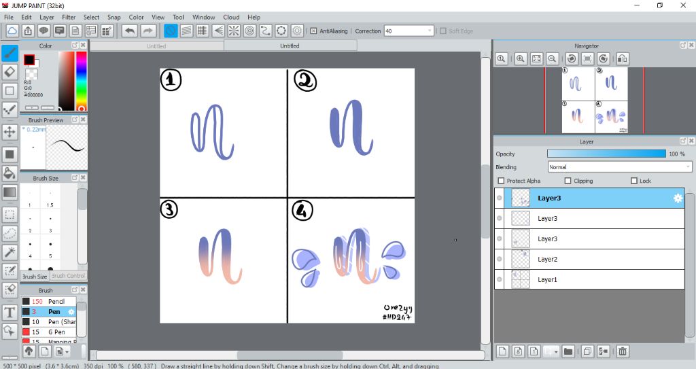Open the Snap menu
This screenshot has height=369, width=696.
click(x=114, y=17)
